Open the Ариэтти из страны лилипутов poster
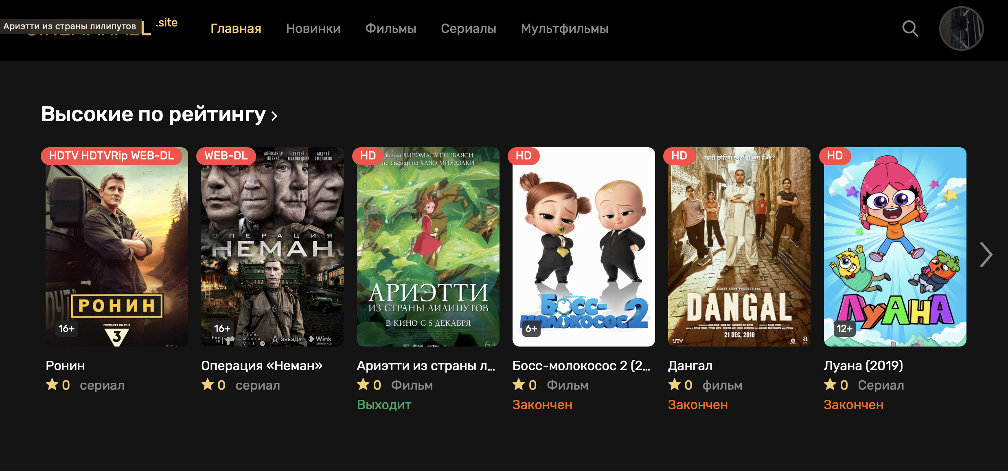 pos(428,247)
